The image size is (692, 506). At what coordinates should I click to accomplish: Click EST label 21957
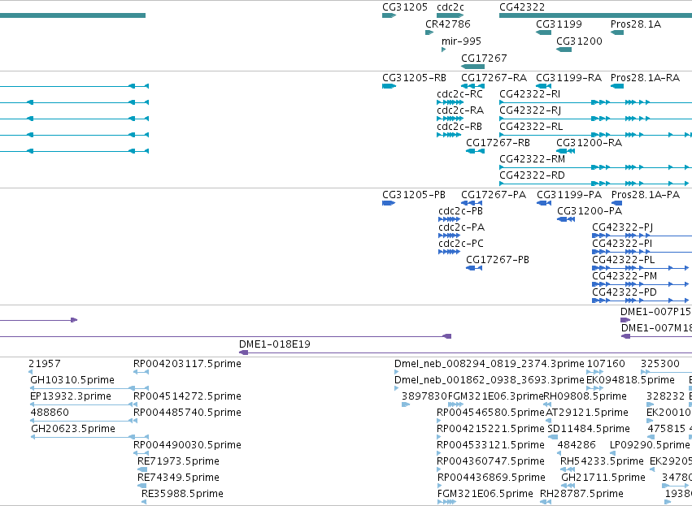pyautogui.click(x=45, y=364)
